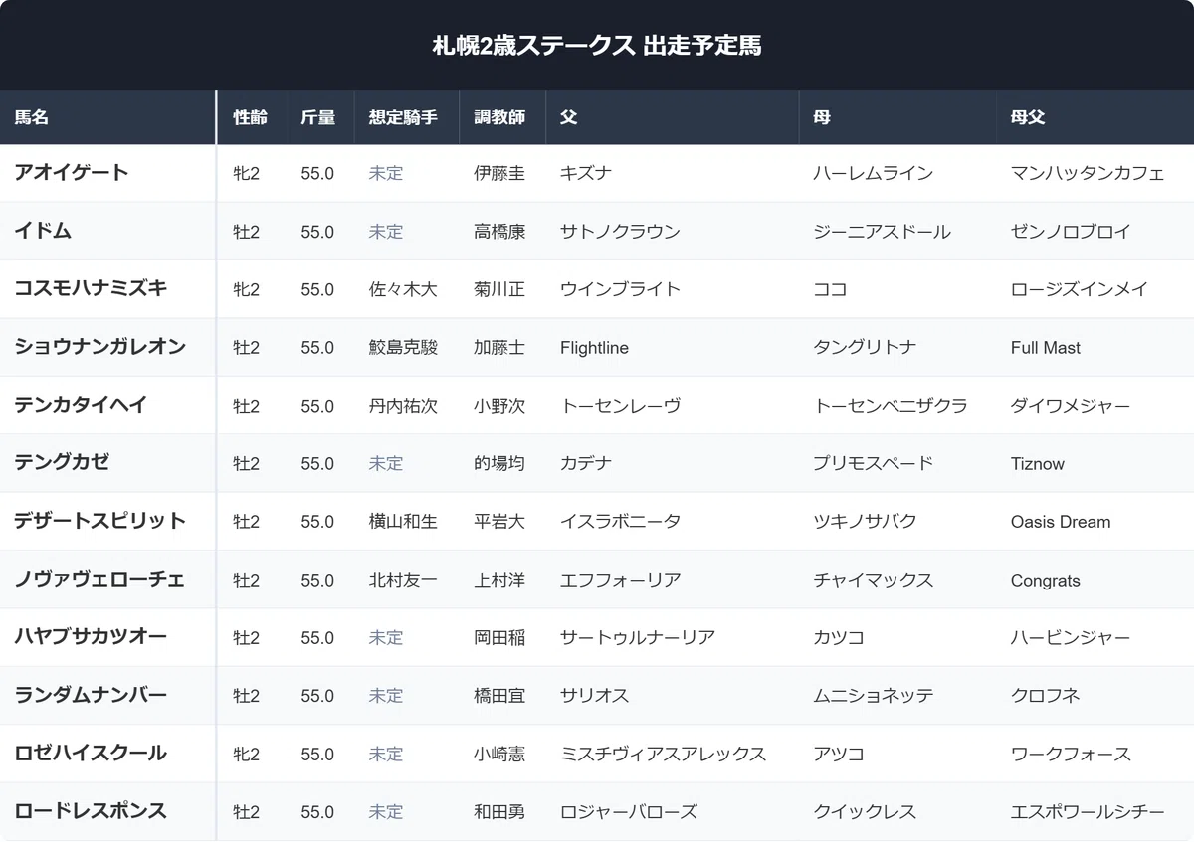
Task: Click sire サートゥルナーリア
Action: click(638, 638)
